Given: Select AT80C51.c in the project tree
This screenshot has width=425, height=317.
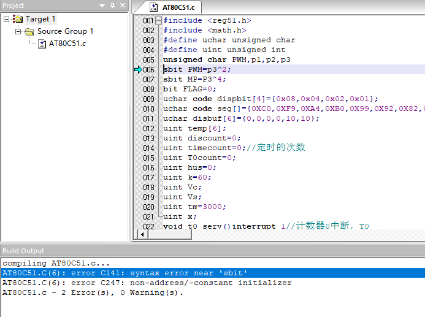Looking at the screenshot, I should (x=67, y=44).
